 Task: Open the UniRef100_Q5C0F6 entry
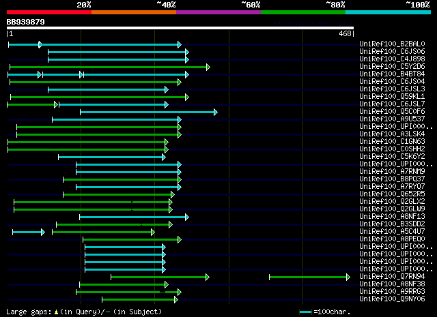point(392,112)
